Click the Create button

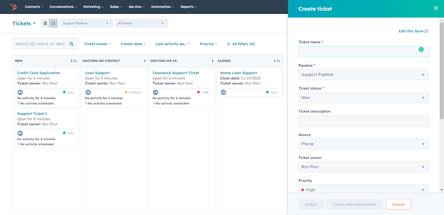coord(311,204)
